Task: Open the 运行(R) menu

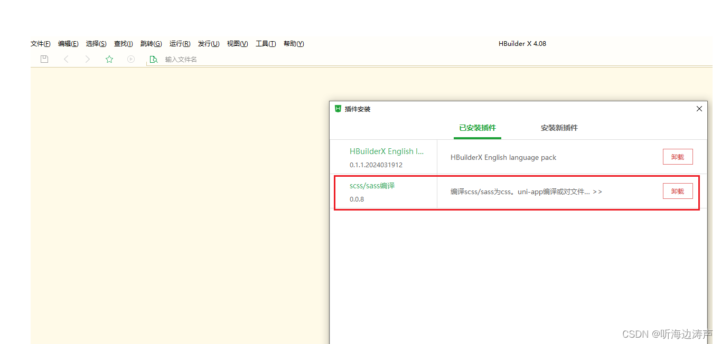Action: [x=180, y=44]
